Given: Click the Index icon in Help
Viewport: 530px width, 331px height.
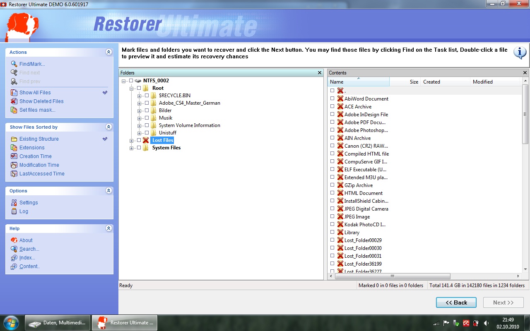Looking at the screenshot, I should pyautogui.click(x=14, y=258).
